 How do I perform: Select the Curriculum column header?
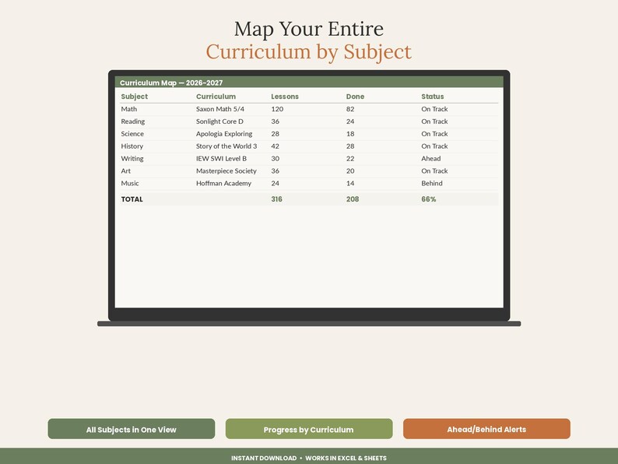[x=216, y=97]
